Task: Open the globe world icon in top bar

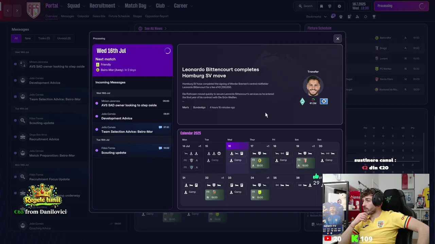Action: pos(330,6)
